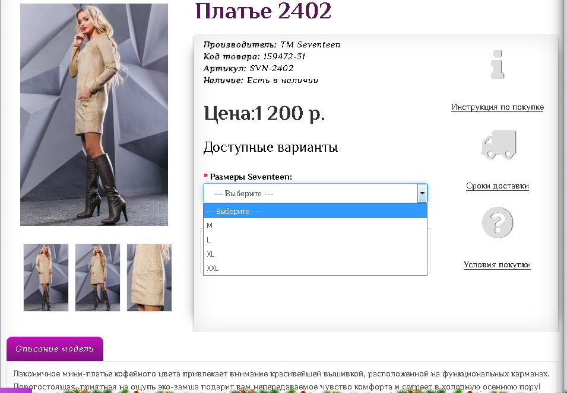Image resolution: width=567 pixels, height=393 pixels.
Task: Click the Доступные варианты heading
Action: 271,147
